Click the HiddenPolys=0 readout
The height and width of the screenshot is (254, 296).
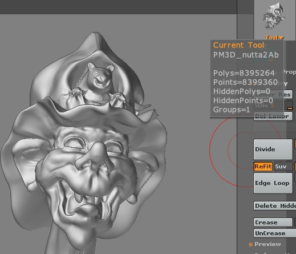(241, 91)
